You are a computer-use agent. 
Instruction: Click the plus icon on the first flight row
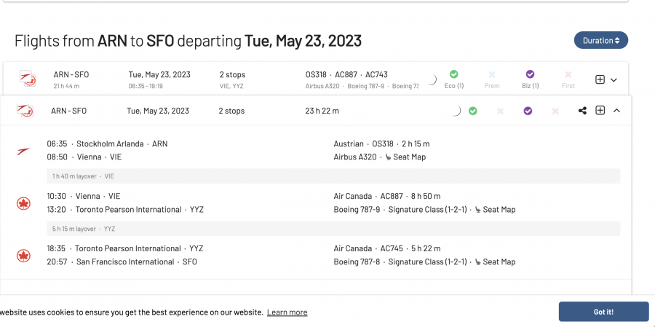pos(600,79)
